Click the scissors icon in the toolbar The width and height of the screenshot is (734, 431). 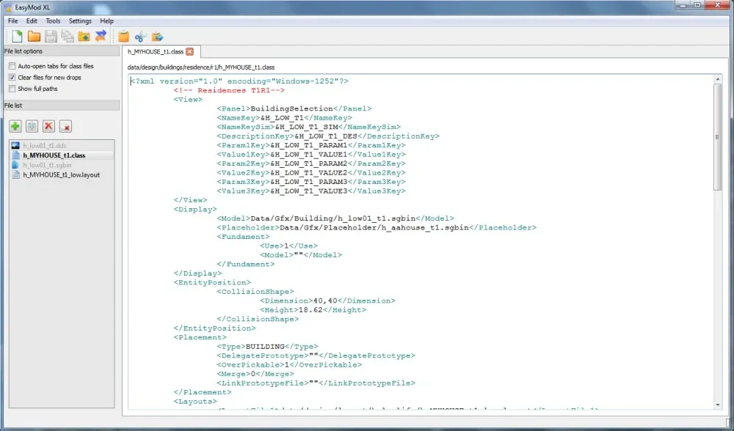click(140, 36)
